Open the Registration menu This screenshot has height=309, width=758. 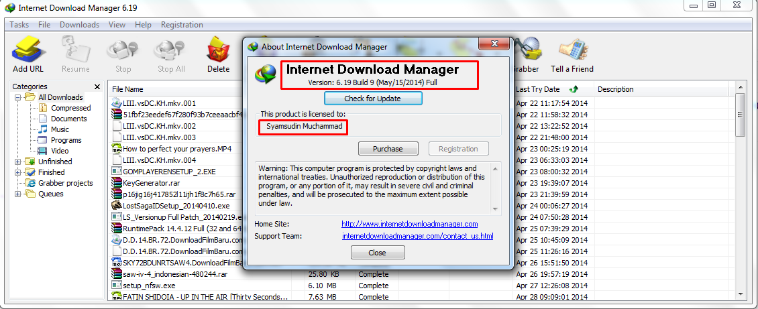click(182, 25)
